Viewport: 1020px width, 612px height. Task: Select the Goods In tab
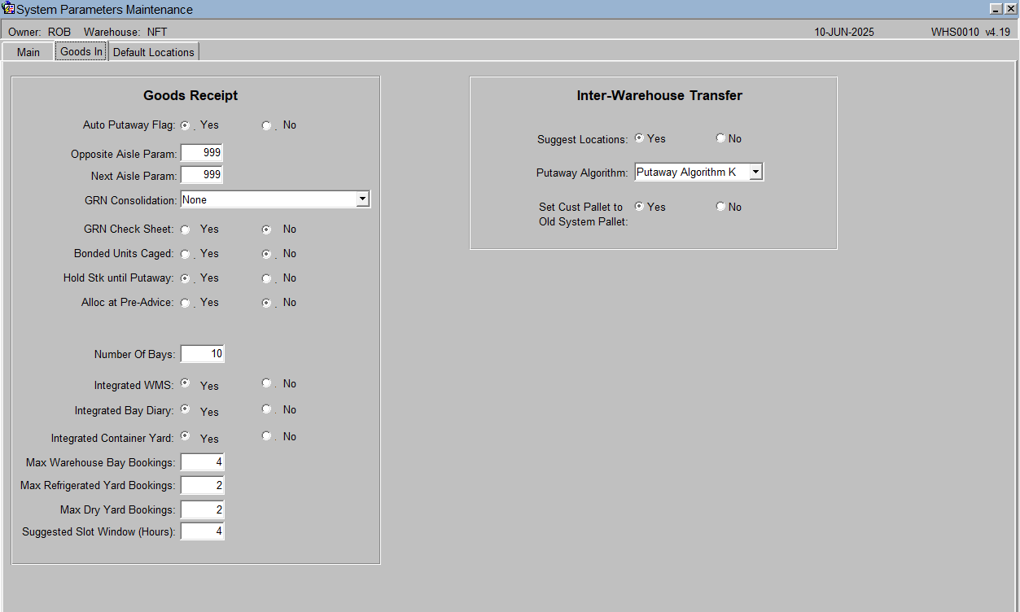click(81, 51)
